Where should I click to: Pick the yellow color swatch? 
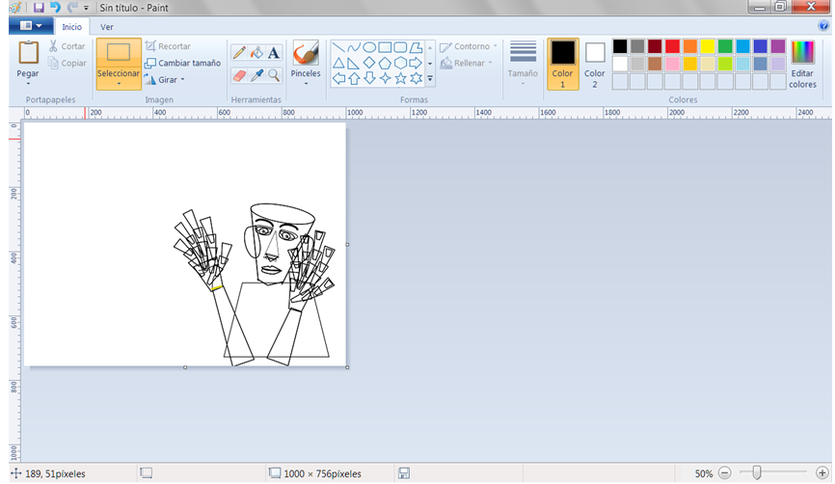click(707, 46)
